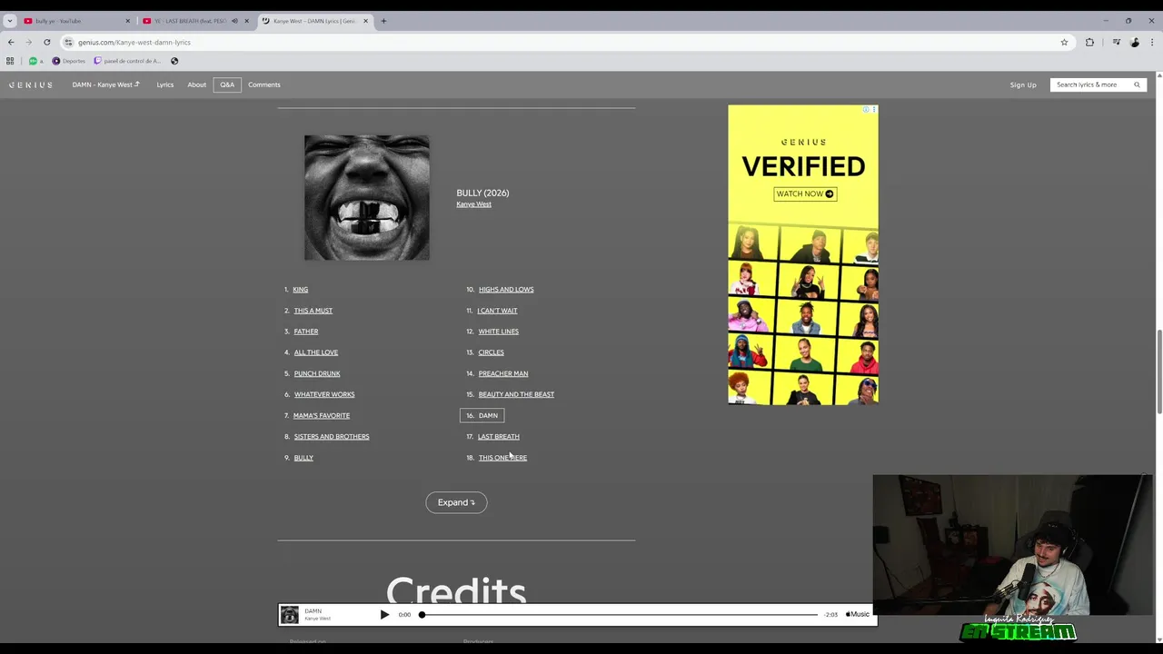Play DAMN in the Apple Music player

pyautogui.click(x=384, y=615)
